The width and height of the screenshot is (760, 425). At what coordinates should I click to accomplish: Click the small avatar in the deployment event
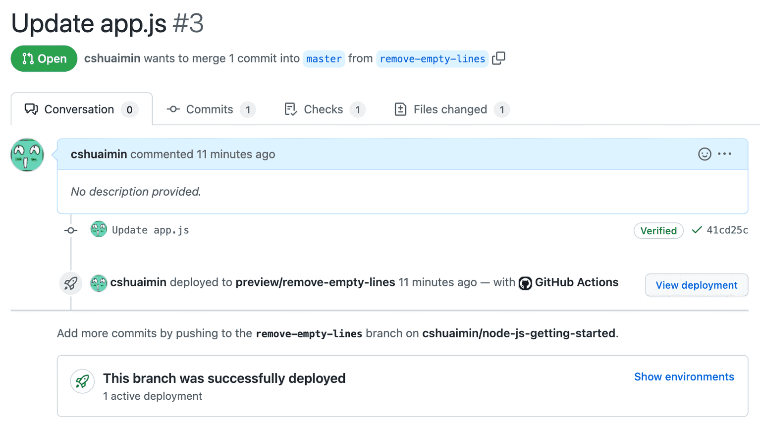point(99,283)
